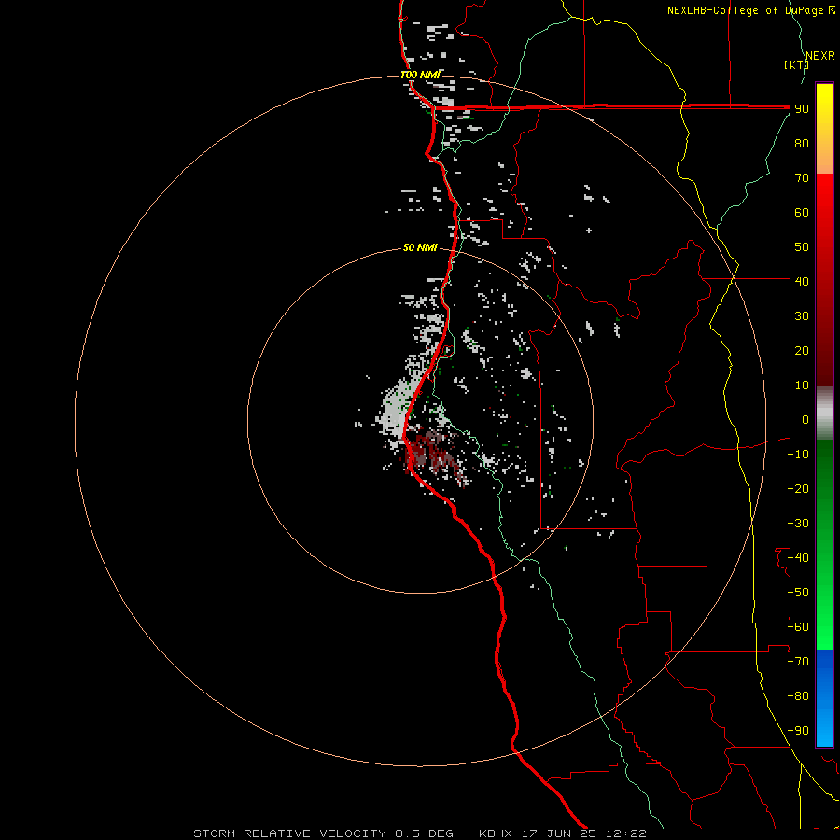Click the green segment of the color bar
The height and width of the screenshot is (840, 840).
click(824, 545)
